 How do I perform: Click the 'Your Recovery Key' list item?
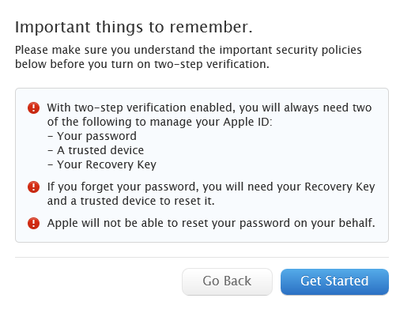[102, 165]
